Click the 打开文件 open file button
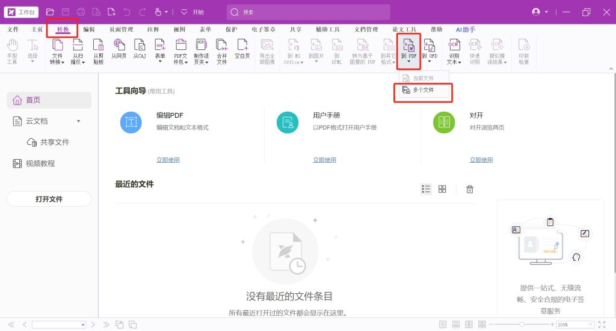616x331 pixels. point(49,199)
